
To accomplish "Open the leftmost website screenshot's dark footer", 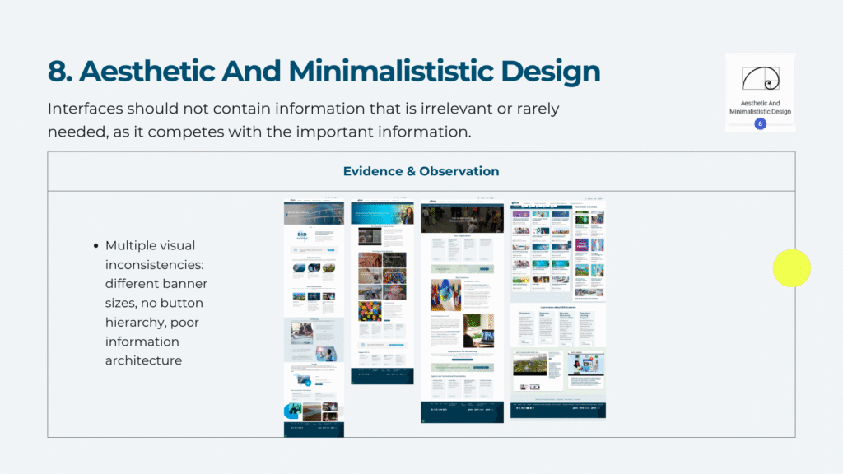I will (x=314, y=429).
